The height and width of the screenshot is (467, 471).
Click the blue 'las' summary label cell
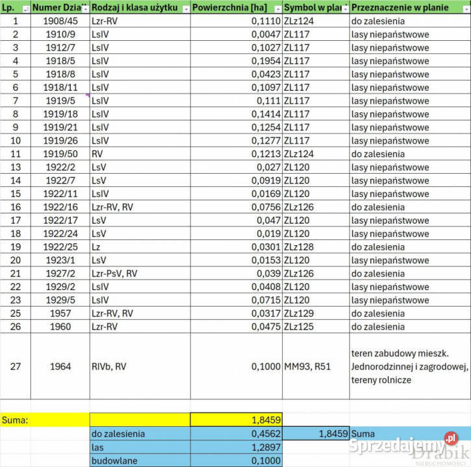(x=139, y=447)
